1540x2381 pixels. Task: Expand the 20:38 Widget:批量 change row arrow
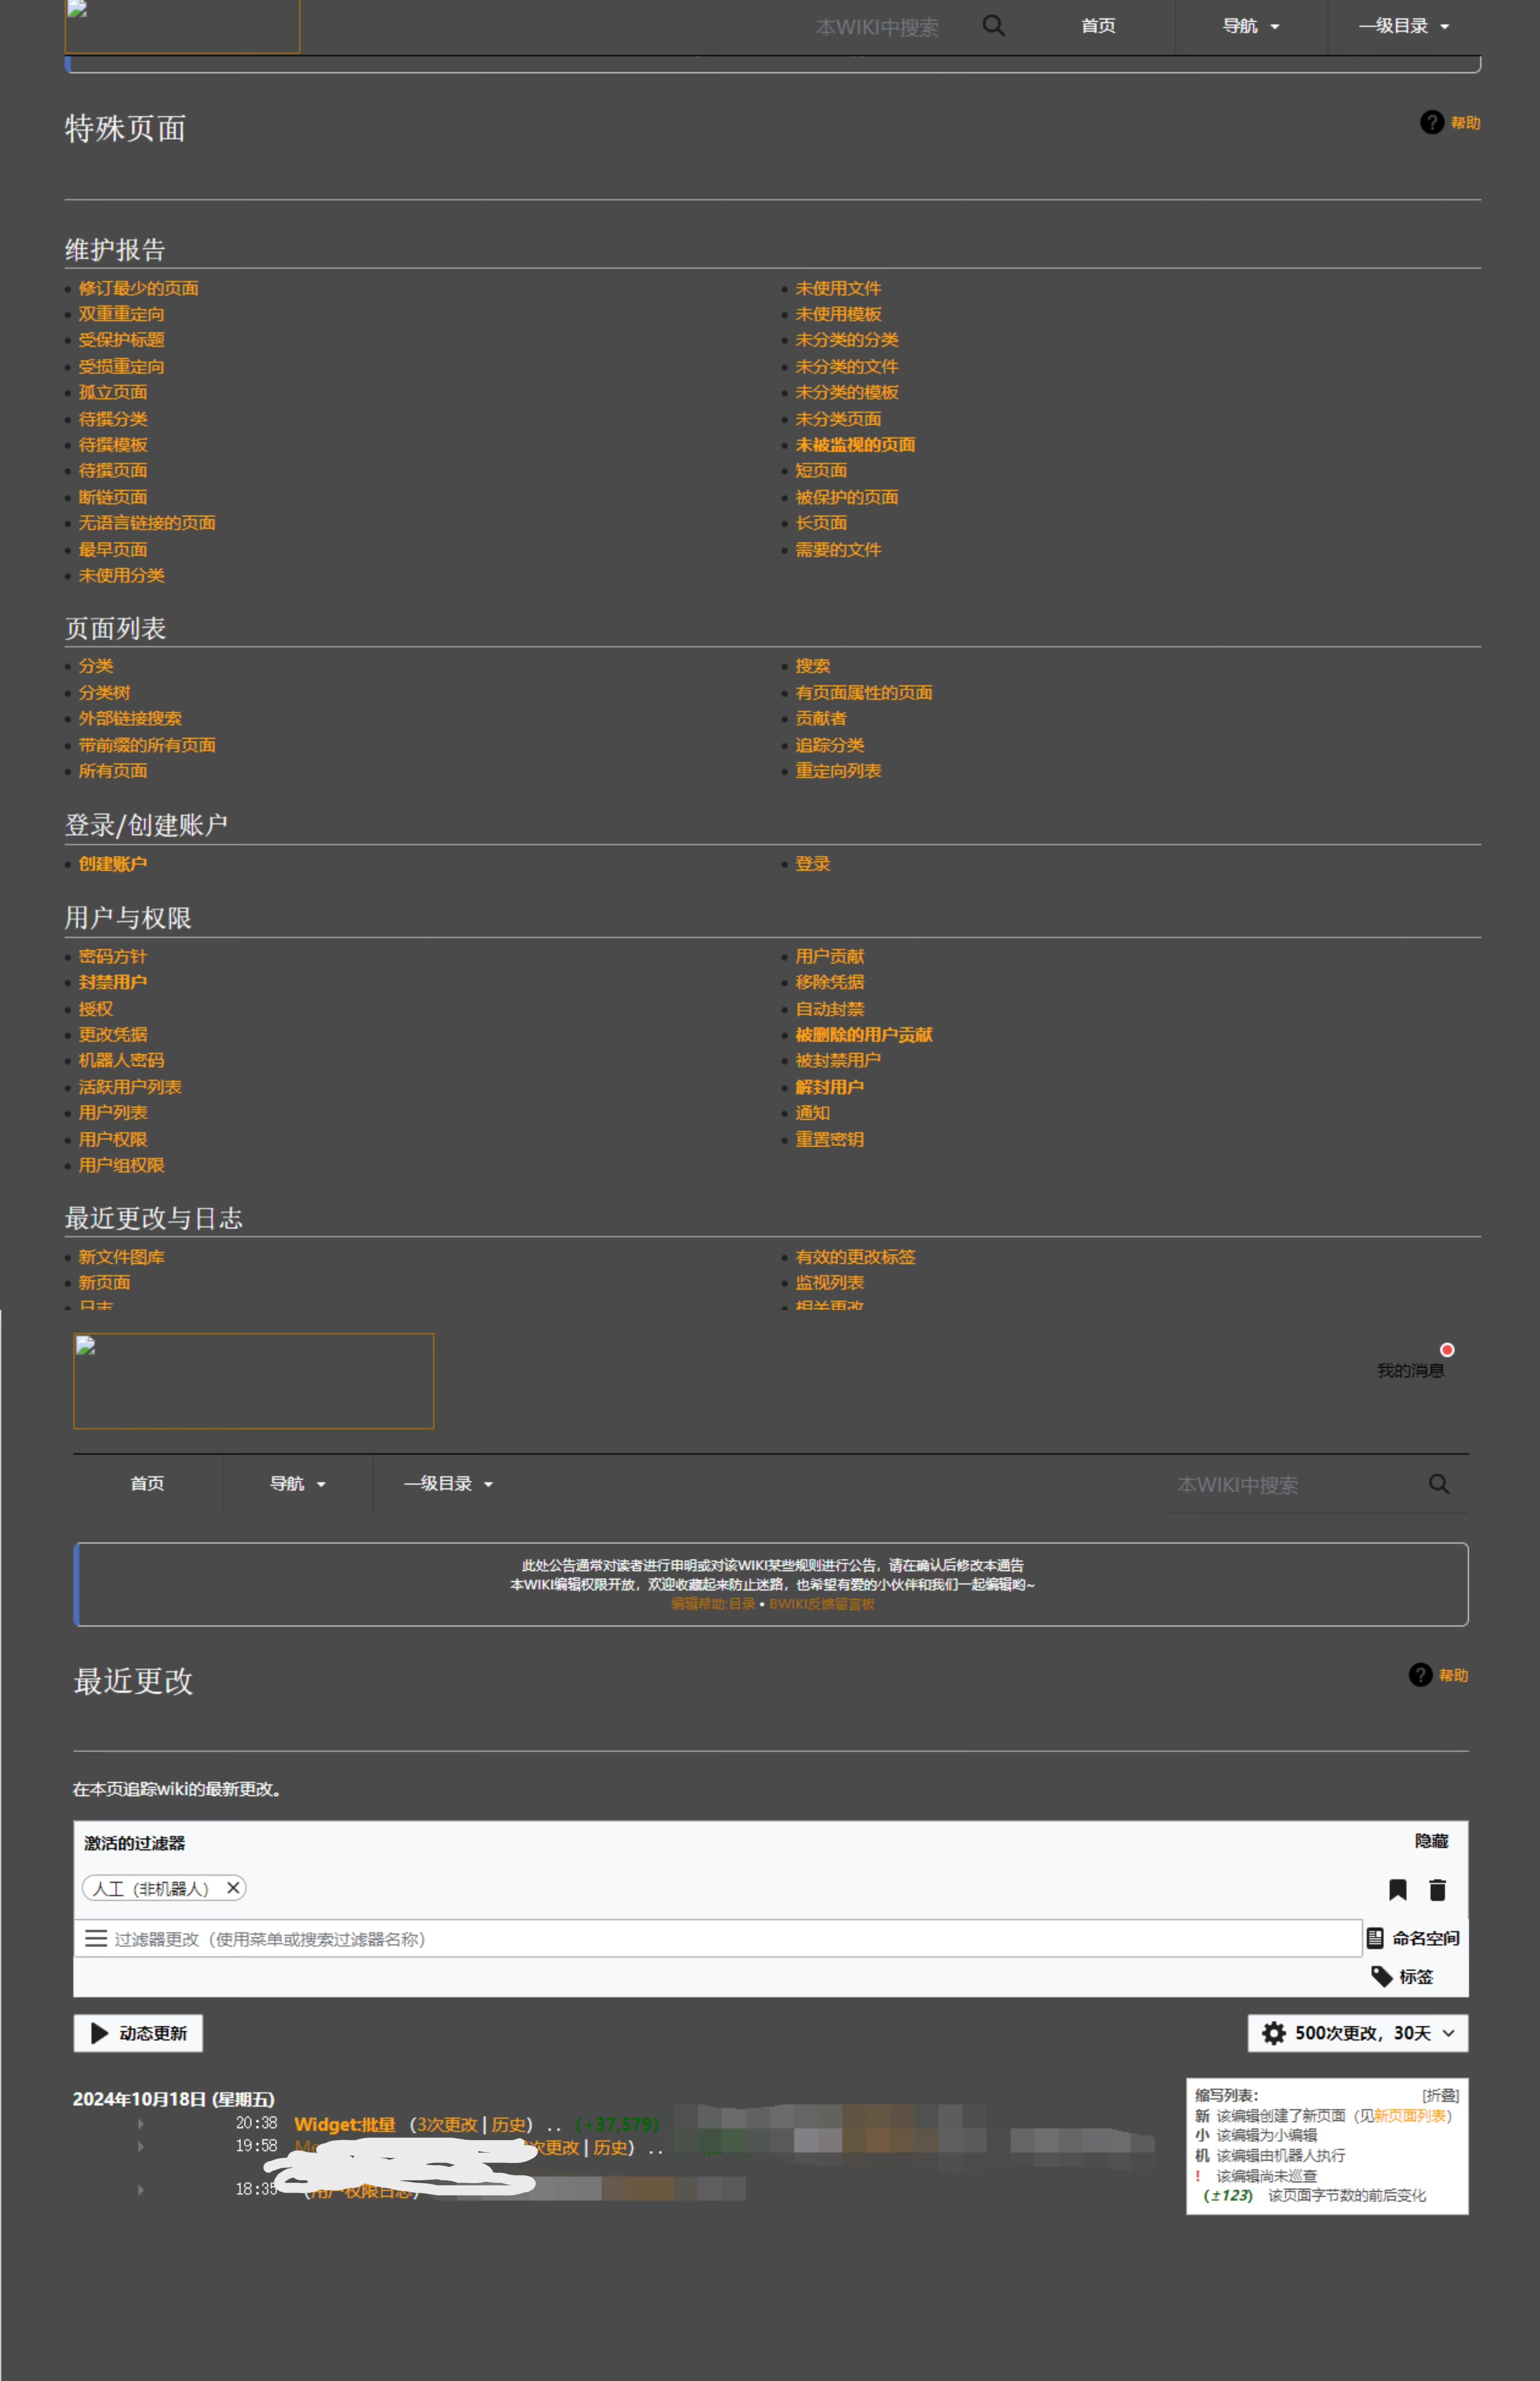tap(141, 2124)
